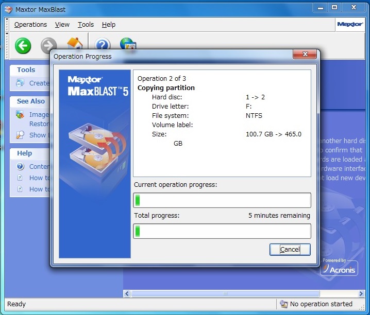Click the horizontal scrollbar left arrow
The image size is (370, 315).
127,293
